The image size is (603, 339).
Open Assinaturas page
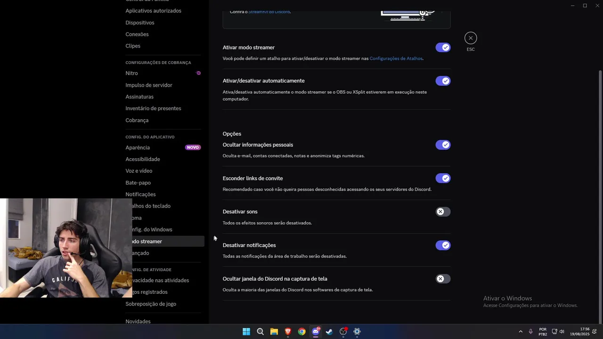pyautogui.click(x=139, y=97)
